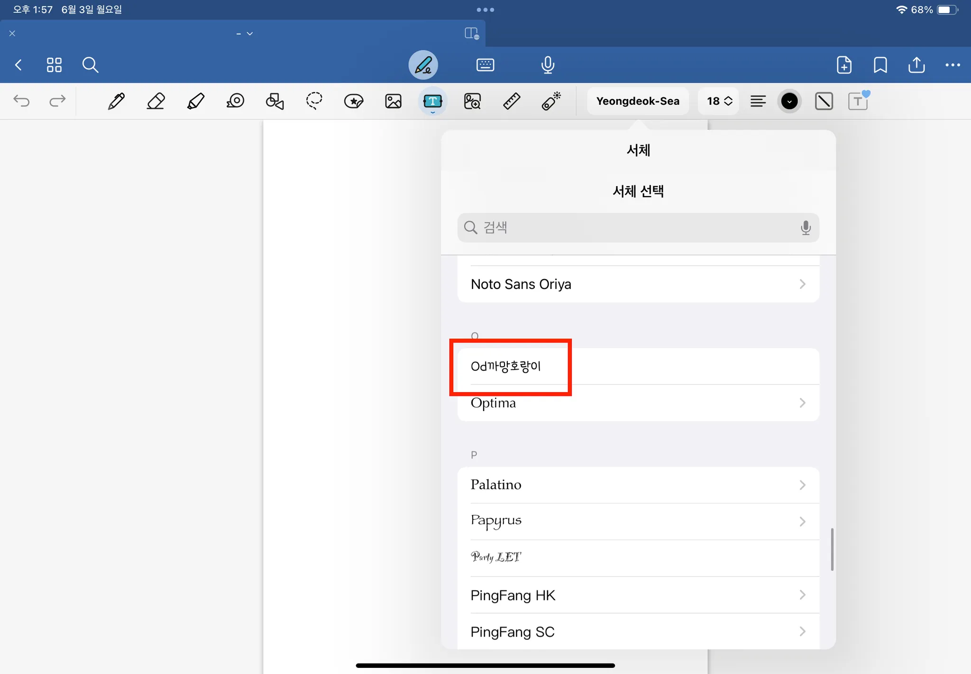The width and height of the screenshot is (971, 674).
Task: Change font size 18 stepper
Action: (719, 101)
